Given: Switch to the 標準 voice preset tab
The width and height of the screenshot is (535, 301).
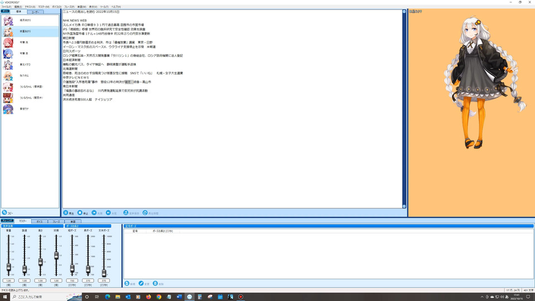Looking at the screenshot, I should click(x=18, y=12).
